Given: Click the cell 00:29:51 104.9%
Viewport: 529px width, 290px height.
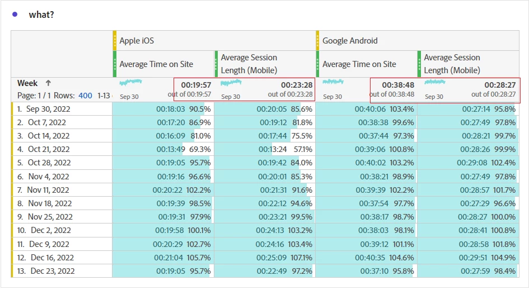Looking at the screenshot, I should 469,258.
